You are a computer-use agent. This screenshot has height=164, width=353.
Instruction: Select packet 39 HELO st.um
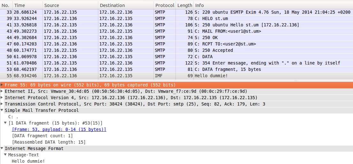pos(177,19)
